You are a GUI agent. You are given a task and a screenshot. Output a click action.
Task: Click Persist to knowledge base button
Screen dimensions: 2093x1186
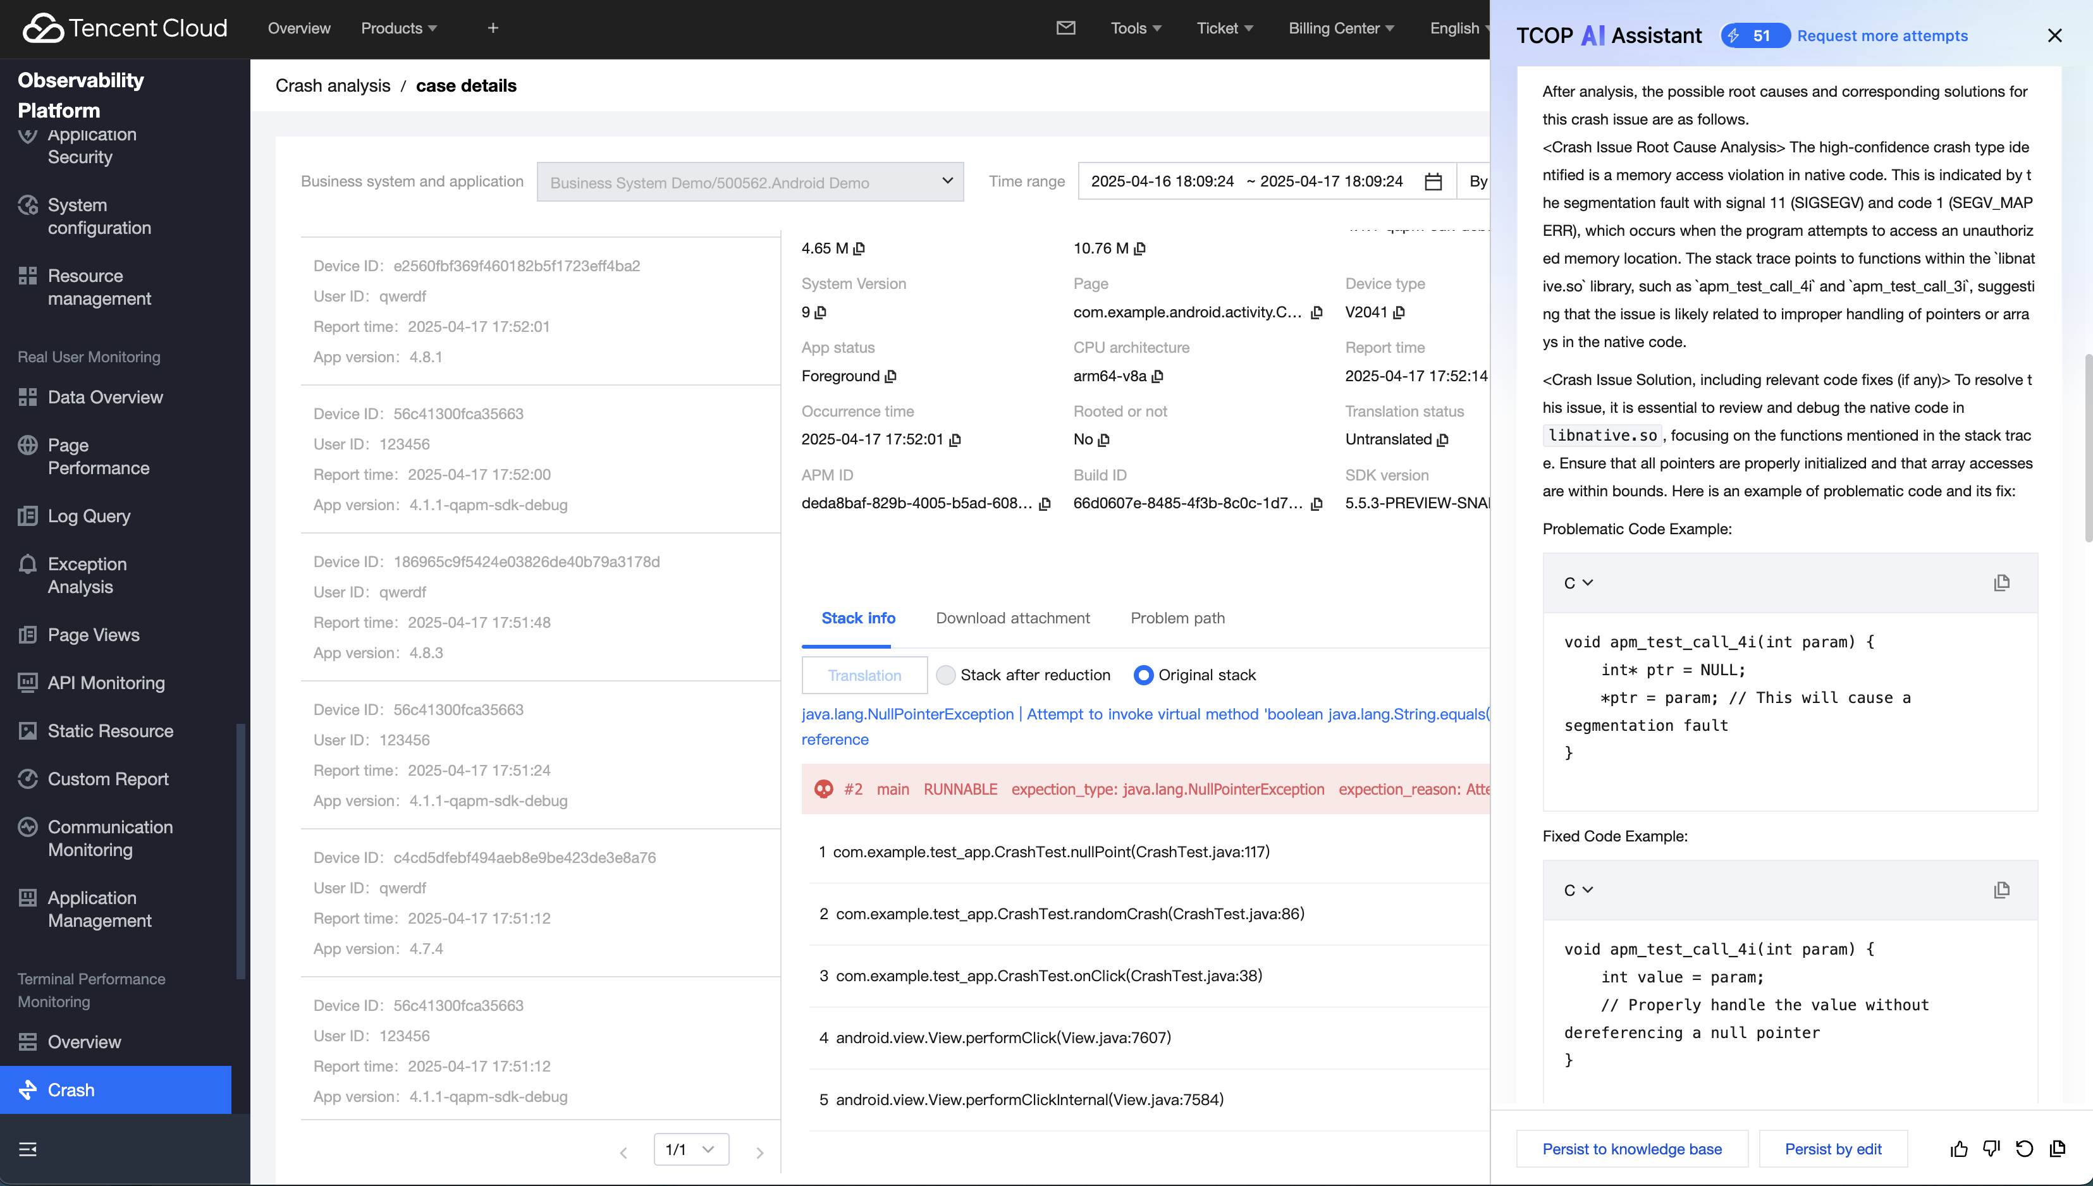pyautogui.click(x=1631, y=1149)
